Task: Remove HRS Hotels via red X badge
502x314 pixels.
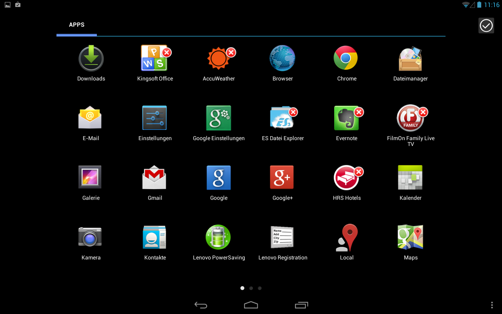Action: coord(358,172)
